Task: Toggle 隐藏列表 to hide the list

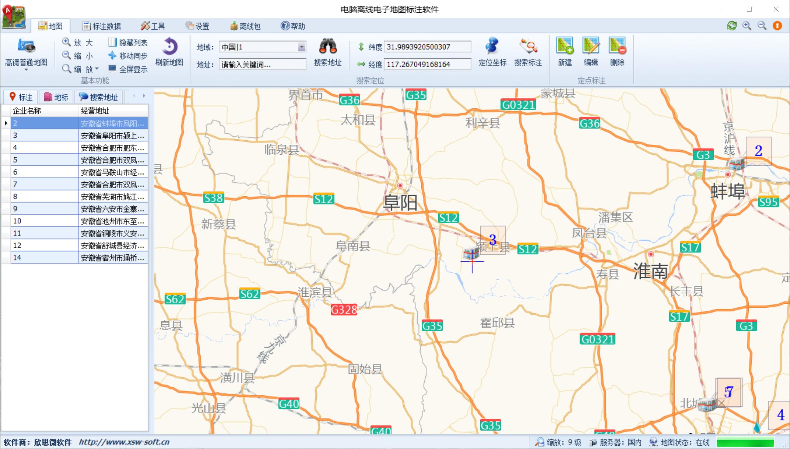Action: click(x=128, y=42)
